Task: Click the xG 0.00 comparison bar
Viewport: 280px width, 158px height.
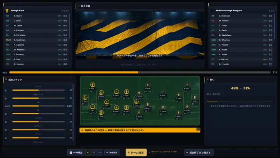Action: [x=38, y=106]
